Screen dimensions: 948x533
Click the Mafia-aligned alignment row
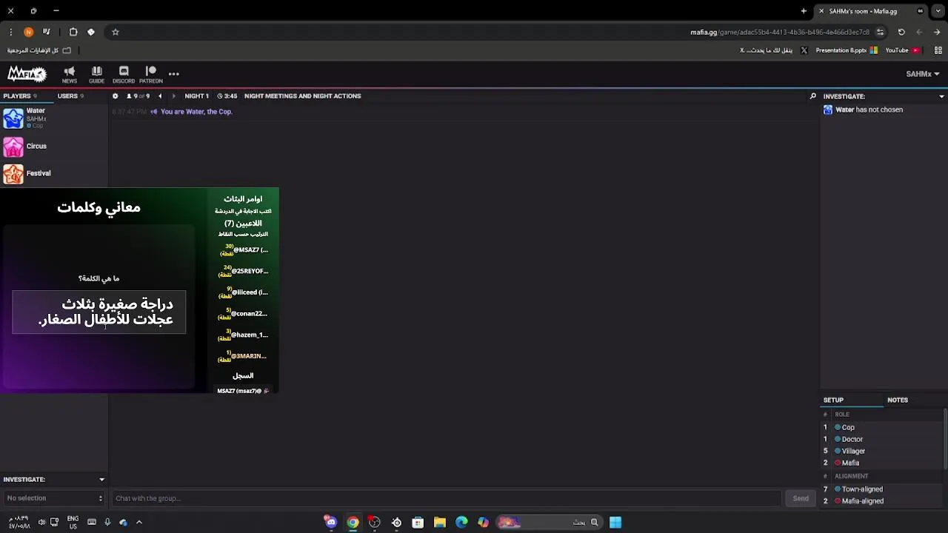point(863,501)
